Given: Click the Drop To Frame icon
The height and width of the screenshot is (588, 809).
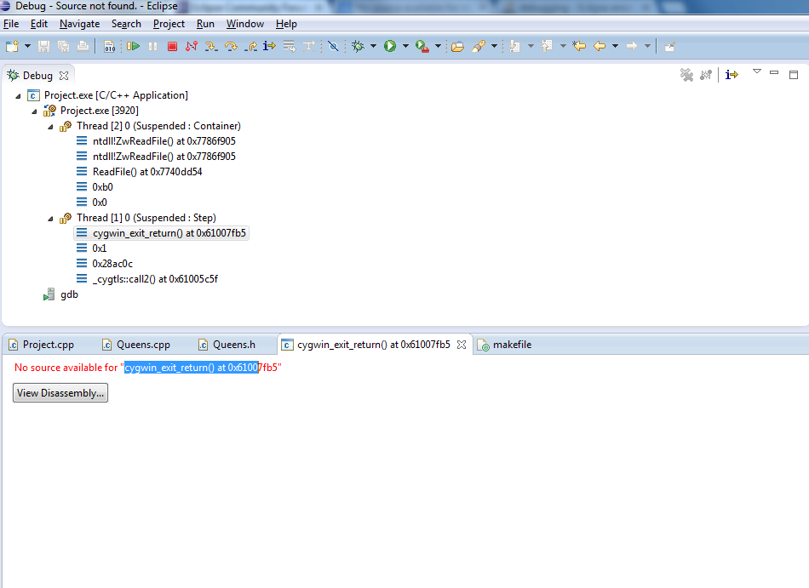Looking at the screenshot, I should (x=290, y=47).
